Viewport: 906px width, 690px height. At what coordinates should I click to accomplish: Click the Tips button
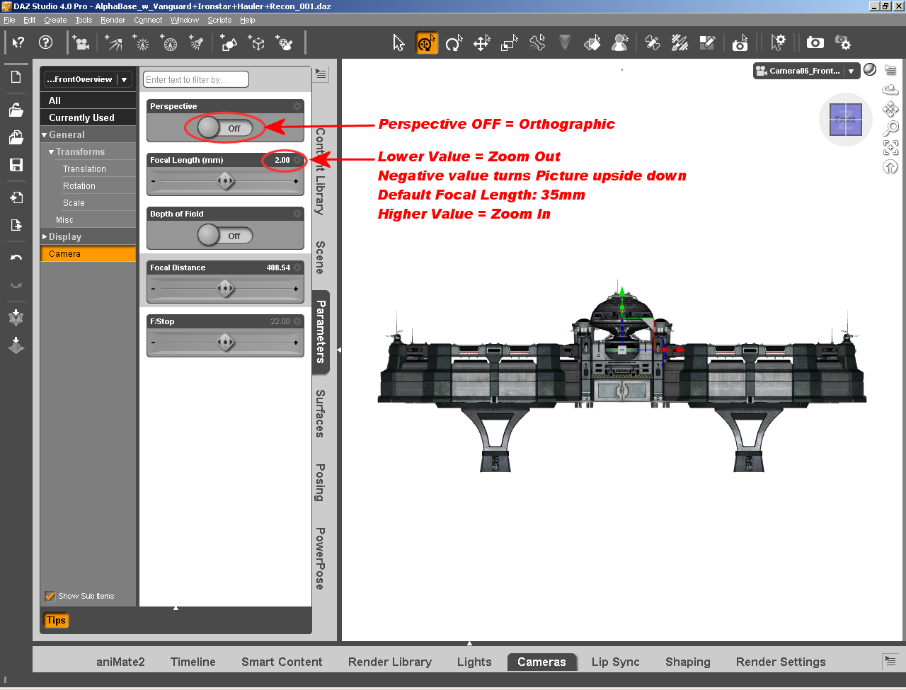coord(56,621)
